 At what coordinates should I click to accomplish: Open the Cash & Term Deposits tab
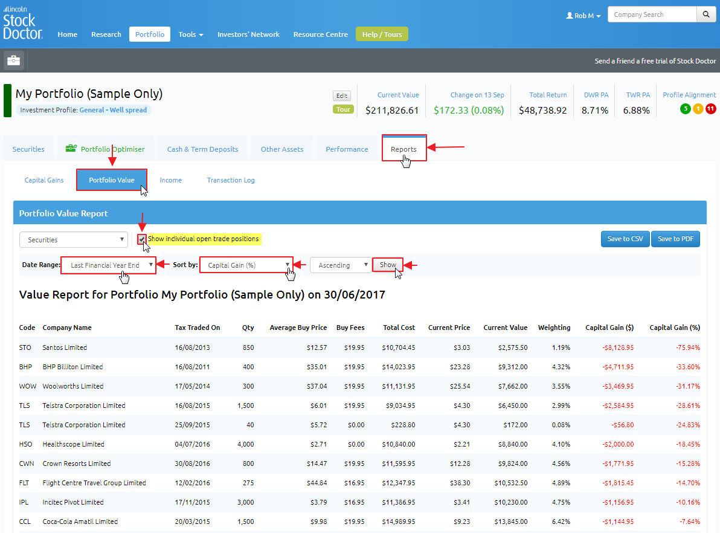202,149
